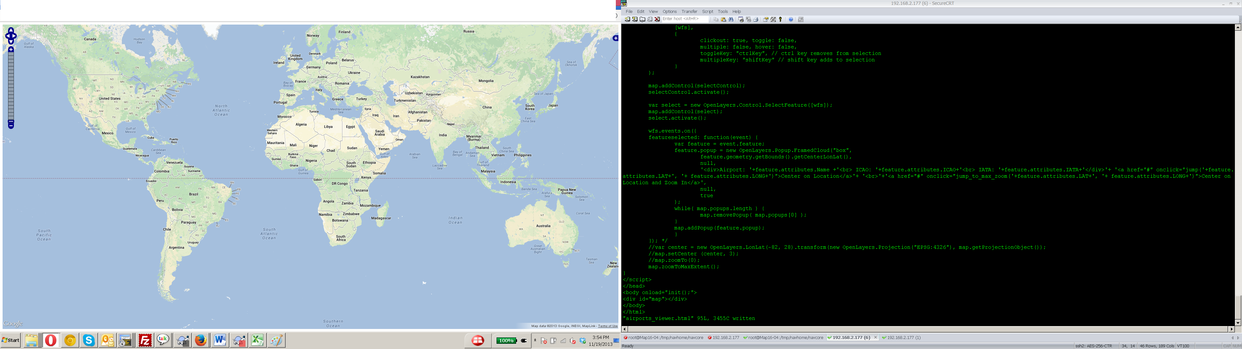Image resolution: width=1242 pixels, height=349 pixels.
Task: Click the Paste clipboard toolbar icon
Action: tap(723, 19)
